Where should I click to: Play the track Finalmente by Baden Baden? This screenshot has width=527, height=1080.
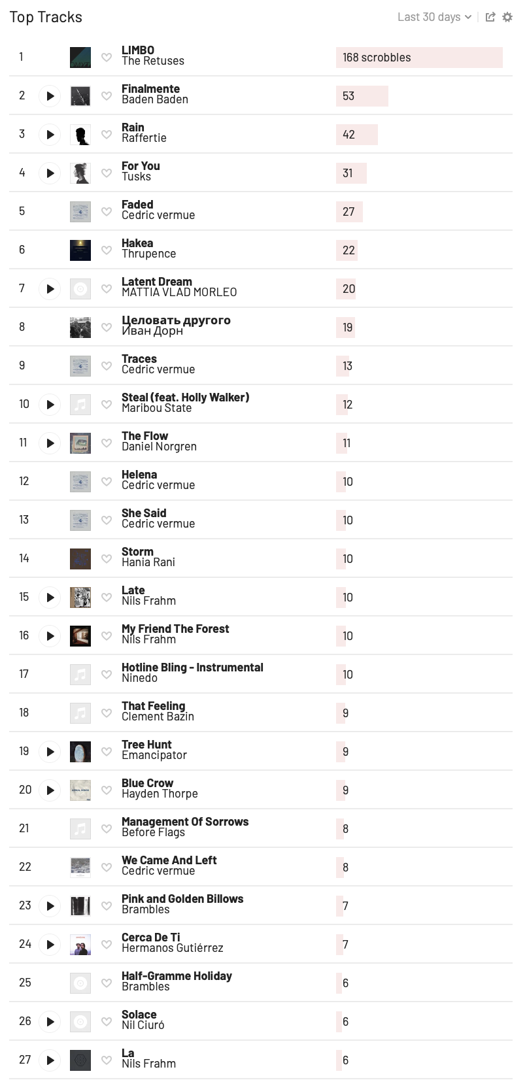click(50, 96)
